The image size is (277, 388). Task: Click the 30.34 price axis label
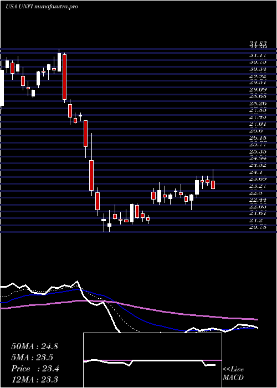click(x=258, y=69)
